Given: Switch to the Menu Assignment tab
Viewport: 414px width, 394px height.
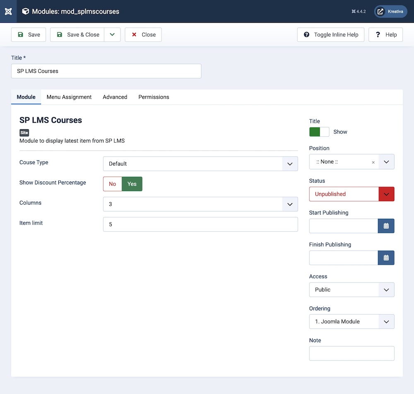Looking at the screenshot, I should 69,97.
